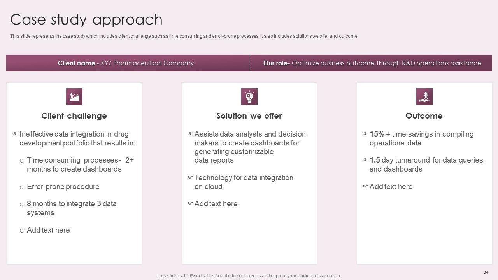498x280 pixels.
Task: Click 'Technology for data integration' bullet
Action: click(x=244, y=182)
